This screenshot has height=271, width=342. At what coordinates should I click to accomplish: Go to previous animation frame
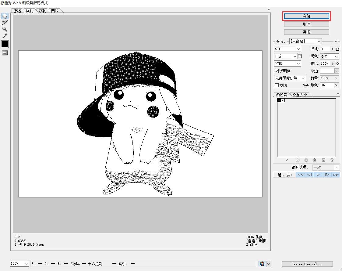[309, 175]
